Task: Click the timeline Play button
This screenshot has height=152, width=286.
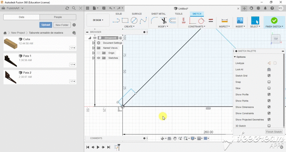Action: (x=98, y=147)
